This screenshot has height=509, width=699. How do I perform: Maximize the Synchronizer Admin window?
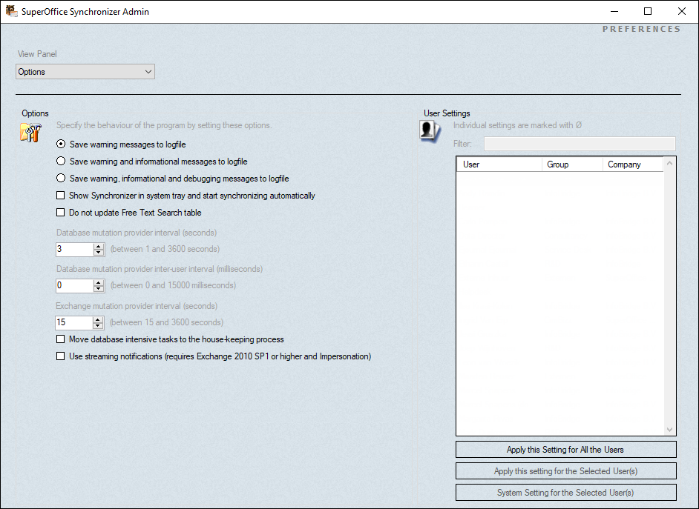pos(648,12)
